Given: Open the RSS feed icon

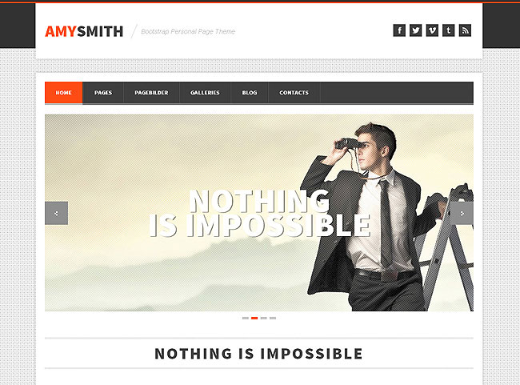Looking at the screenshot, I should tap(465, 30).
